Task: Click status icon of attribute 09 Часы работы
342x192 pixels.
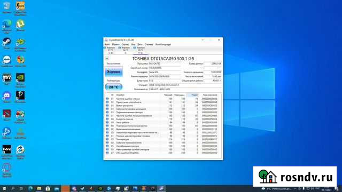Action: [x=107, y=123]
